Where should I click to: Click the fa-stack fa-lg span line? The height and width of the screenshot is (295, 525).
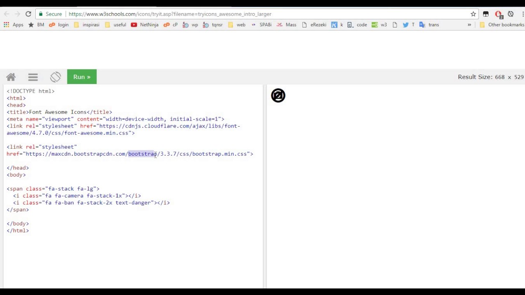53,189
